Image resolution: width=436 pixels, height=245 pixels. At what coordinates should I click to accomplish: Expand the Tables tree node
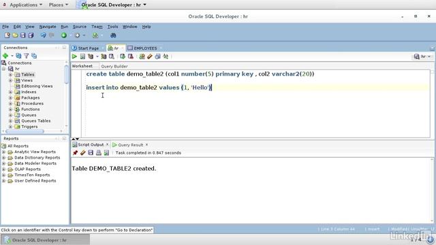11,74
